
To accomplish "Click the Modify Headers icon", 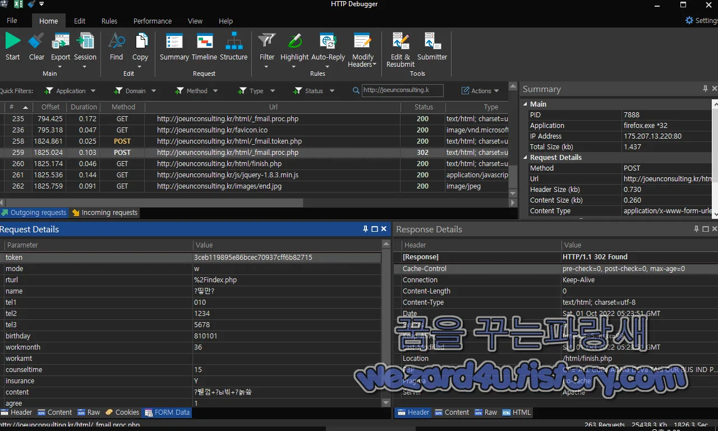I will 362,41.
